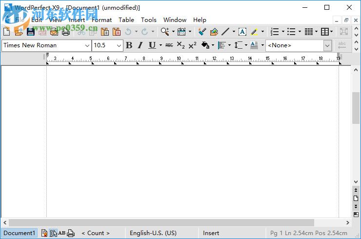Click the Justification alignment icon
Viewport: 361px width, 239px height.
coord(221,45)
